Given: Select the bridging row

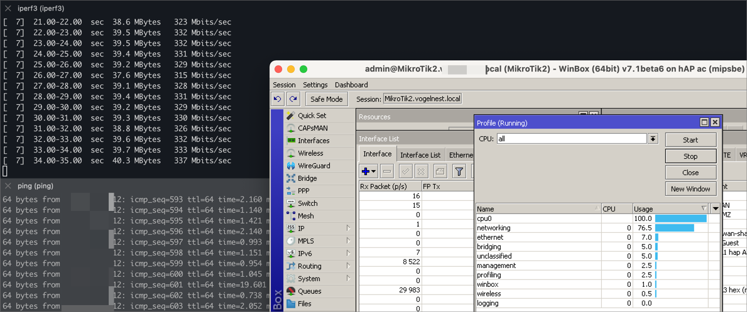Looking at the screenshot, I should pos(598,246).
